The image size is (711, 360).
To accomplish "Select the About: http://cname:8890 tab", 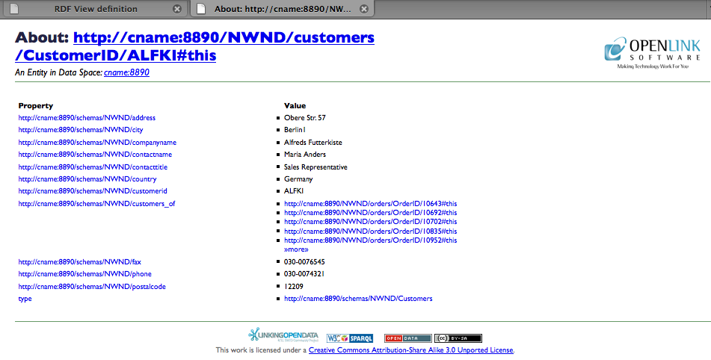I will tap(277, 9).
